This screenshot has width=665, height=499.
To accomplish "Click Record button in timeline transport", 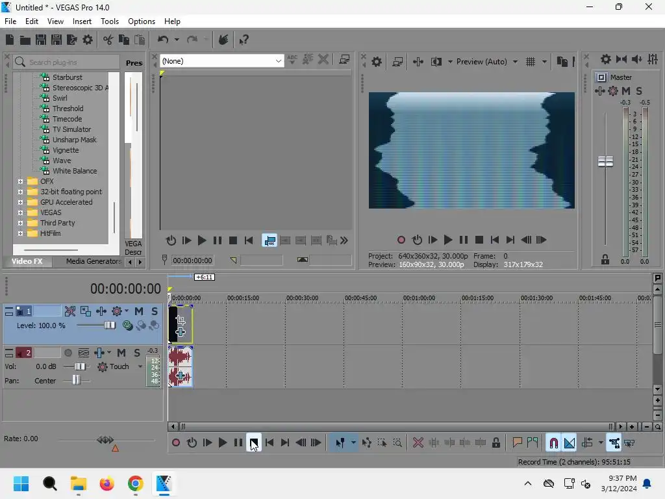I will [176, 443].
